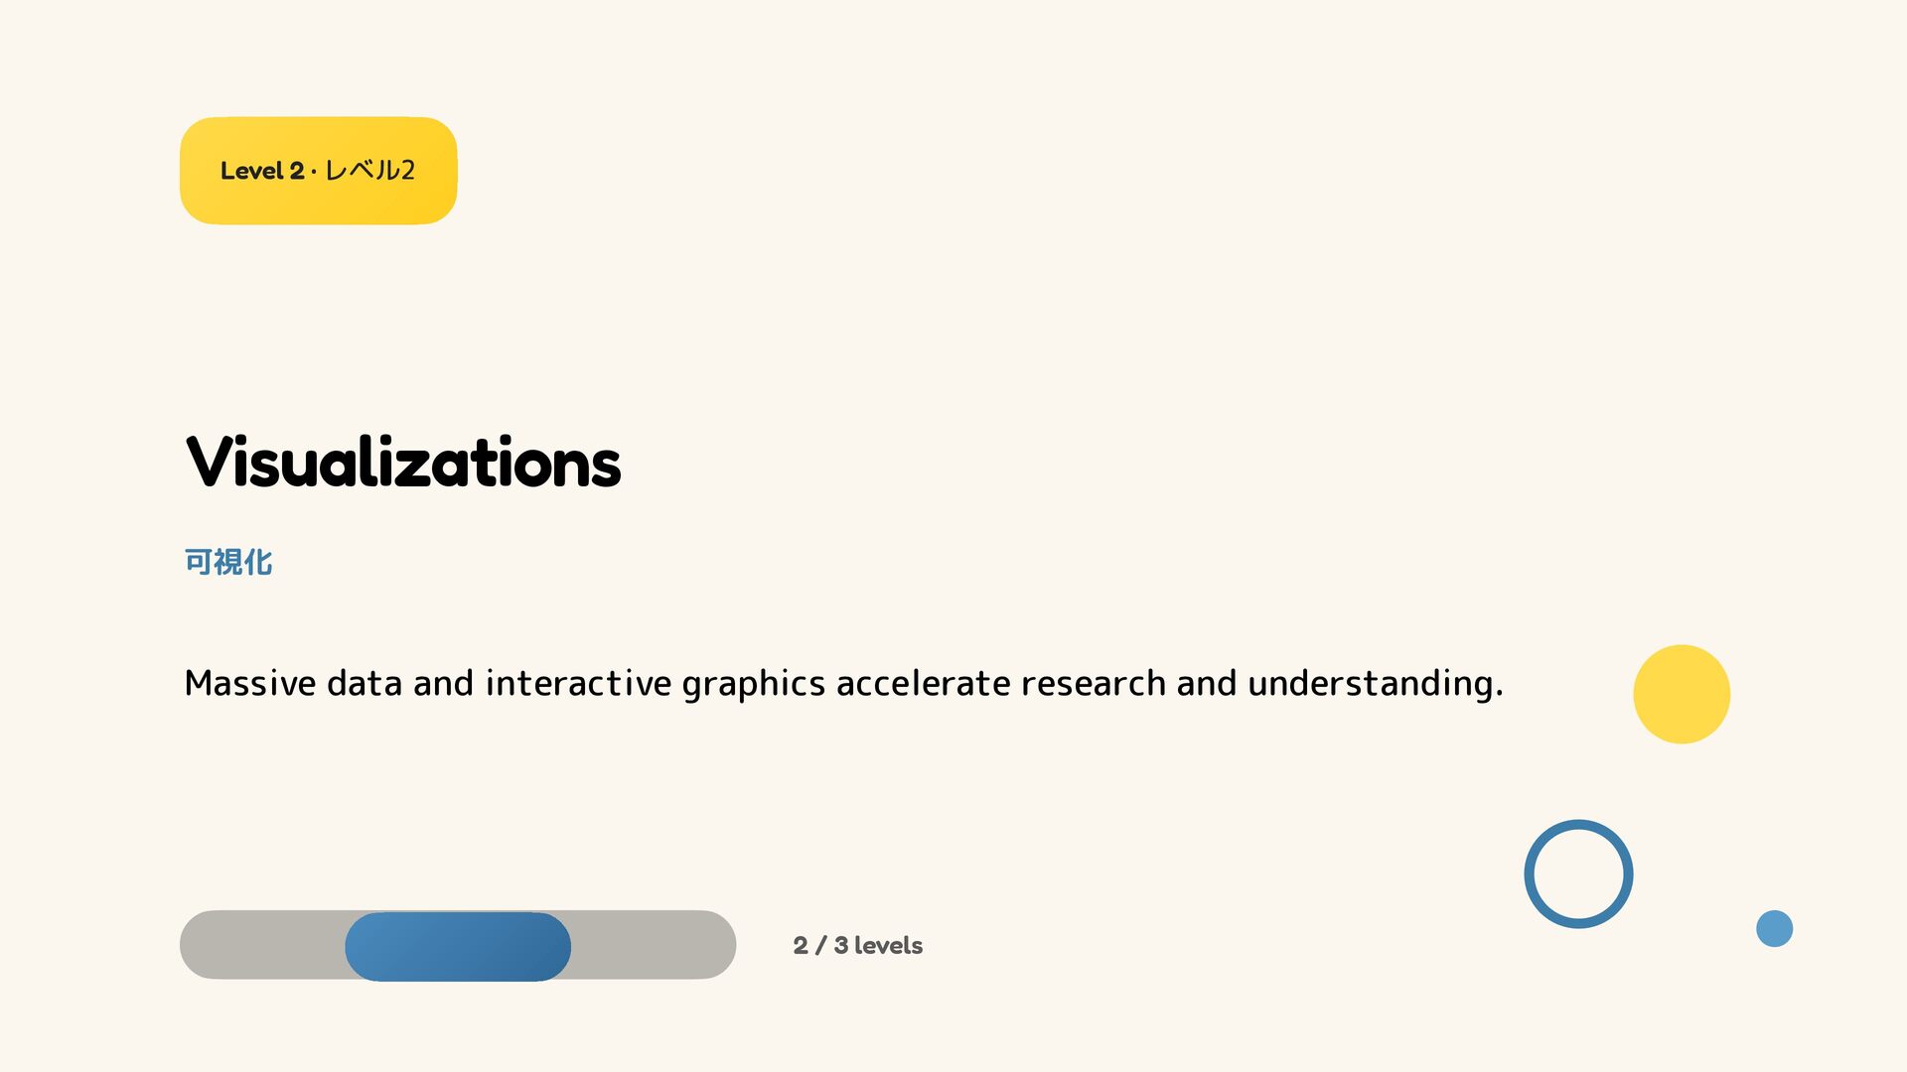The width and height of the screenshot is (1907, 1072).
Task: Click the blue outlined ring shape
Action: [x=1578, y=873]
